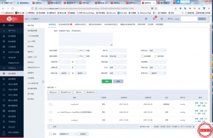
Task: Click the 批量操作 button at bottom
Action: click(83, 134)
